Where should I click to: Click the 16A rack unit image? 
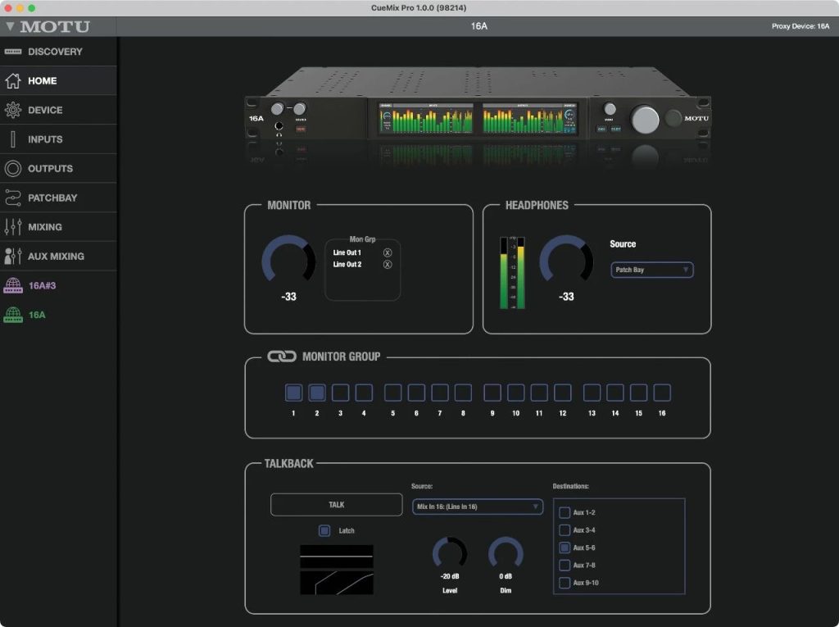click(x=477, y=115)
